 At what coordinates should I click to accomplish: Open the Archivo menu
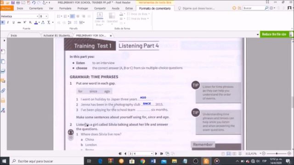[7, 8]
